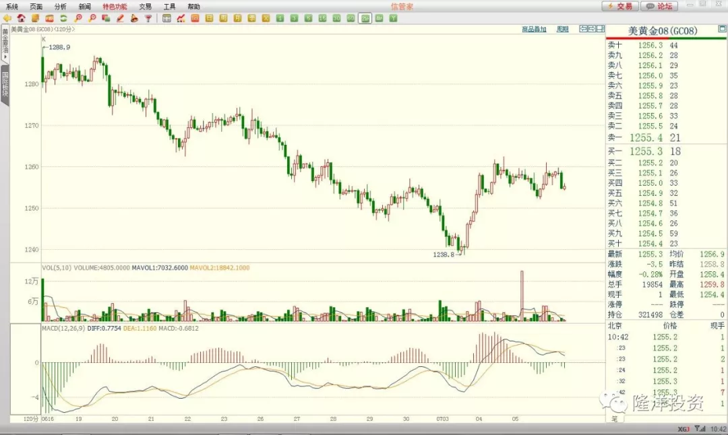Click the 持仓 321498 value
Image resolution: width=728 pixels, height=435 pixels.
(x=650, y=314)
